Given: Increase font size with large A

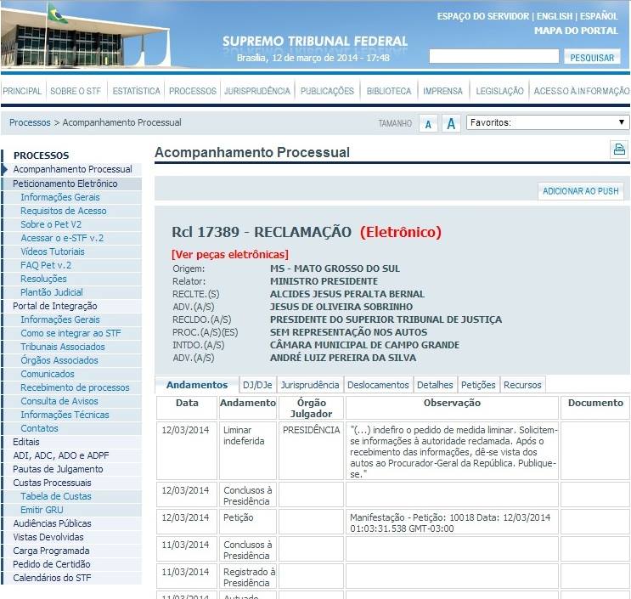Looking at the screenshot, I should point(451,123).
